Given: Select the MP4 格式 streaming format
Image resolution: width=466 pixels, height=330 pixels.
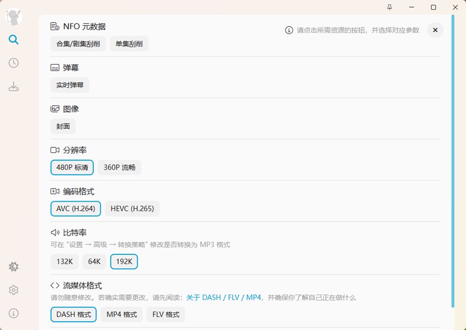Looking at the screenshot, I should [x=121, y=314].
